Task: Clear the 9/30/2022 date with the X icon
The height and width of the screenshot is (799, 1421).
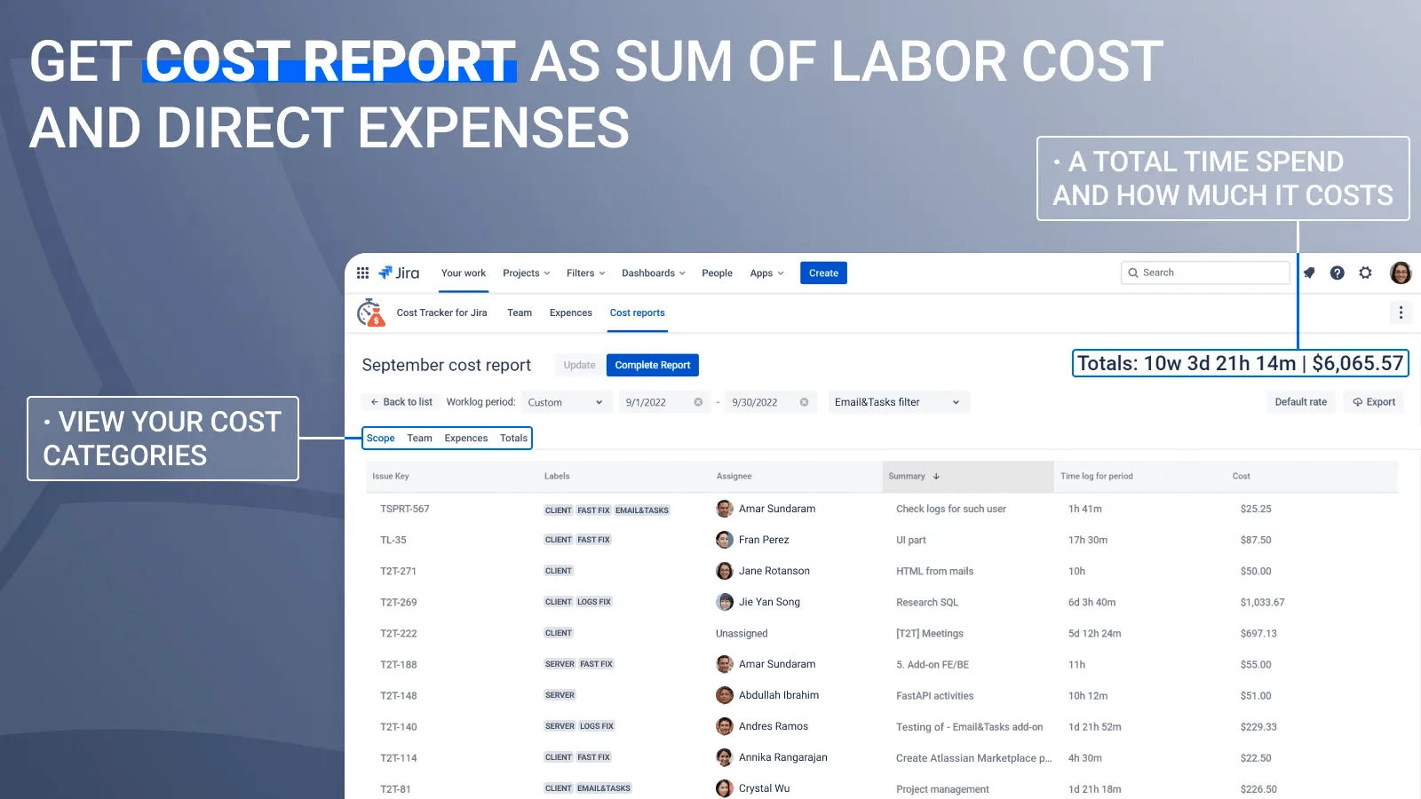Action: [804, 401]
